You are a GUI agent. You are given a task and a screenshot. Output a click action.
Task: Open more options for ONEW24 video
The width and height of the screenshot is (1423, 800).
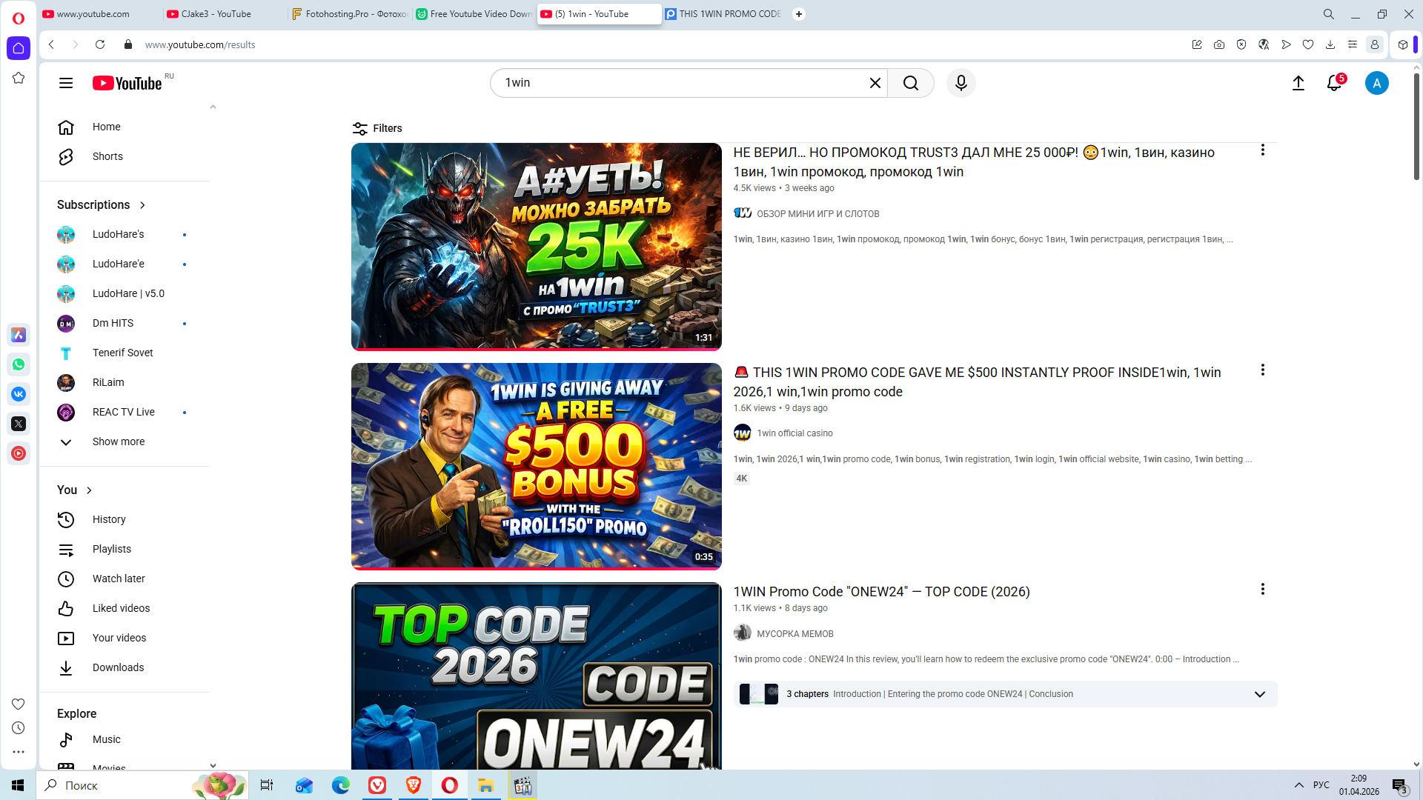pos(1262,590)
